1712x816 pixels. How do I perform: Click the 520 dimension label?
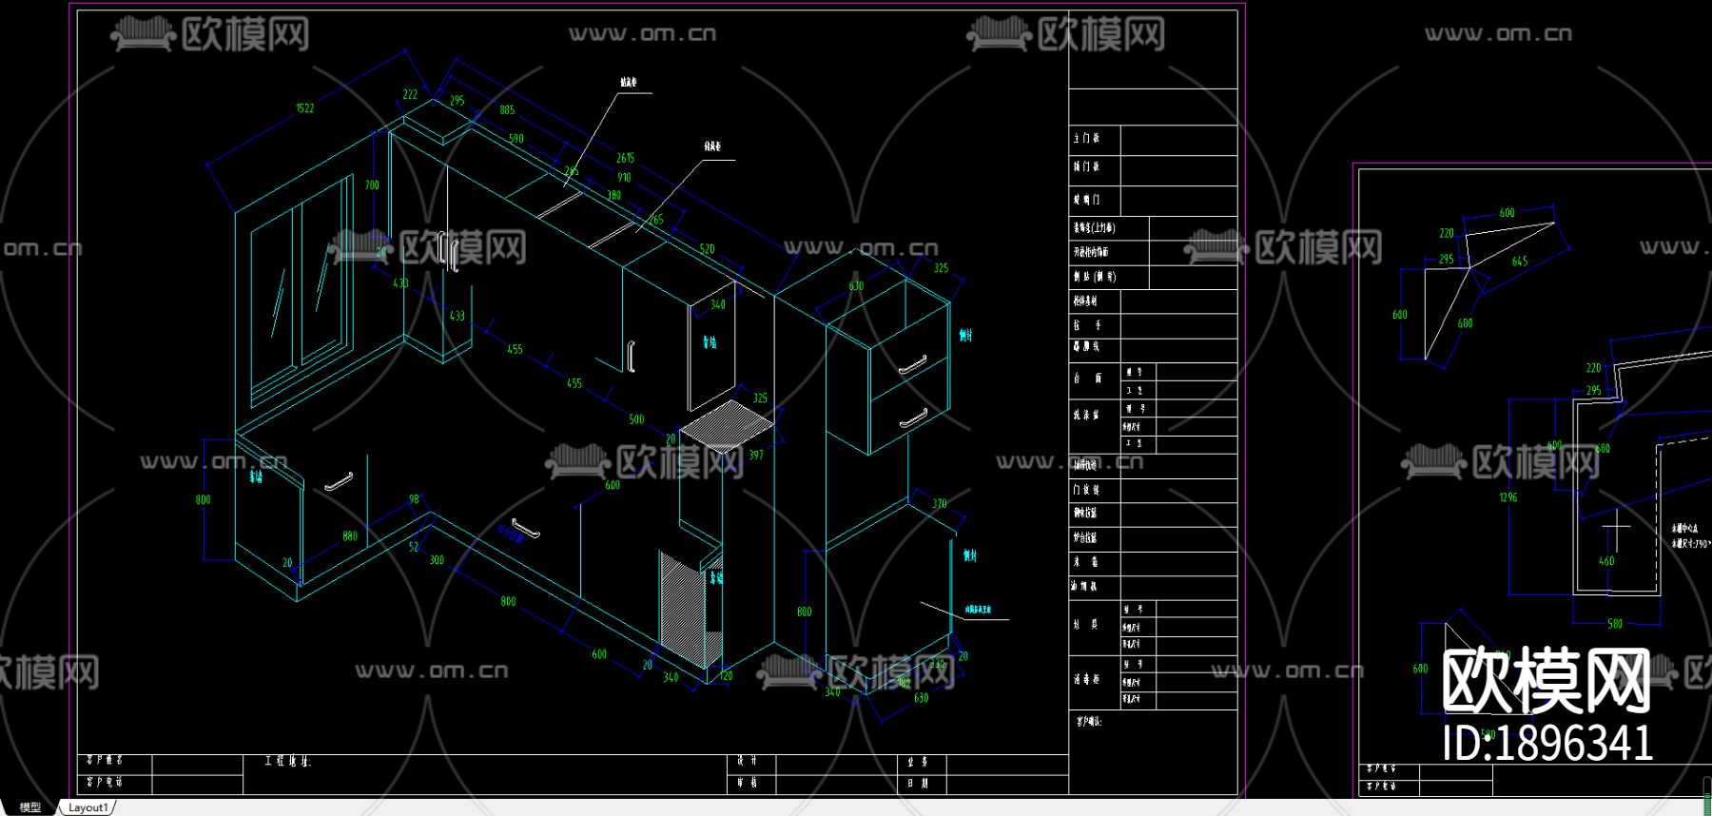pyautogui.click(x=707, y=250)
